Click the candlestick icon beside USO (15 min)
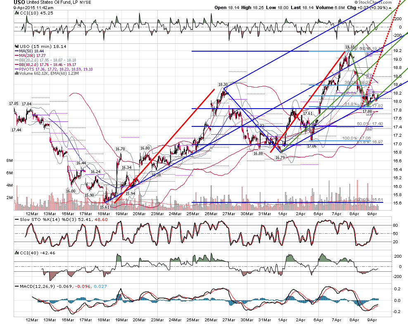 17,47
